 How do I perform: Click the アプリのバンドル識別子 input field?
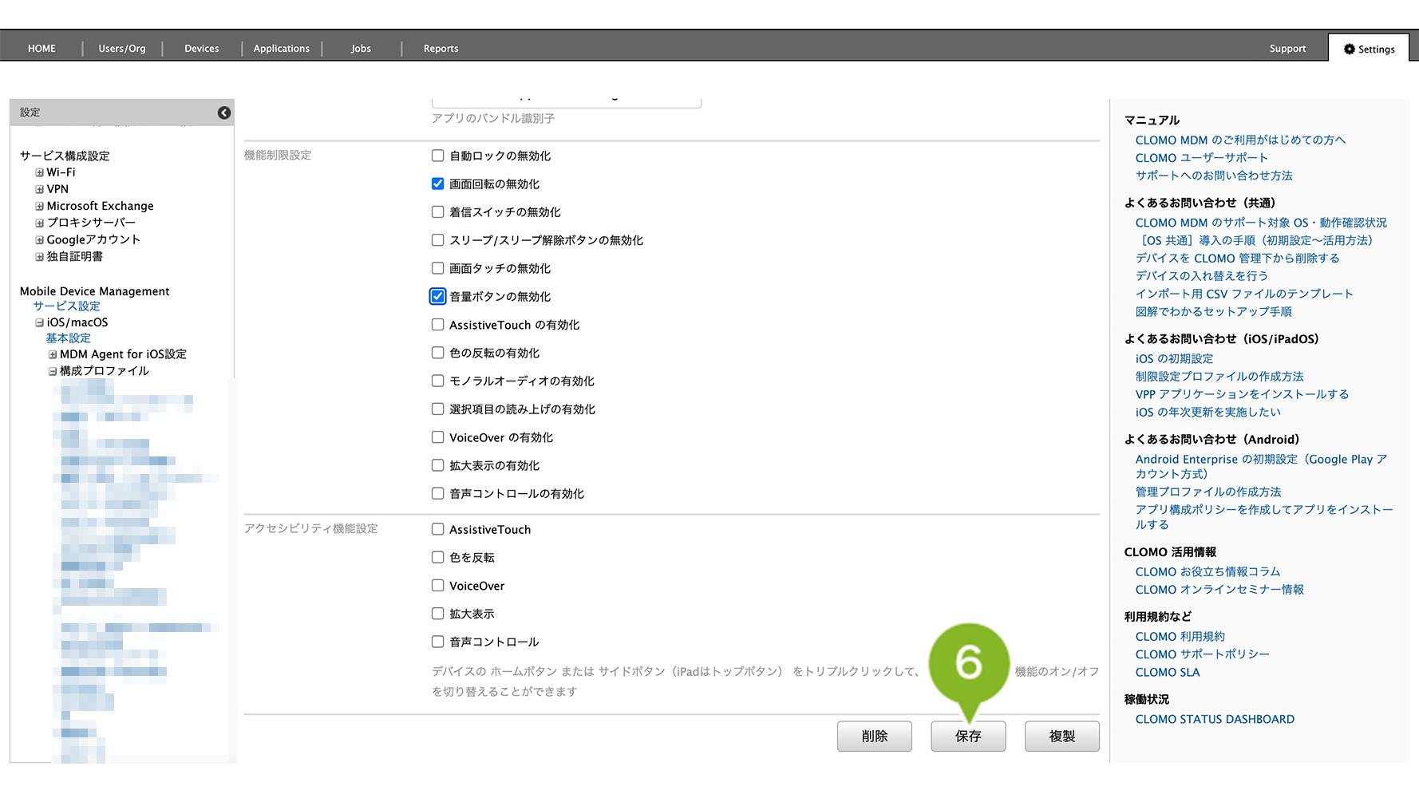(566, 102)
